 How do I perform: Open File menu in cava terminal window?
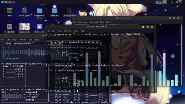(x=75, y=22)
